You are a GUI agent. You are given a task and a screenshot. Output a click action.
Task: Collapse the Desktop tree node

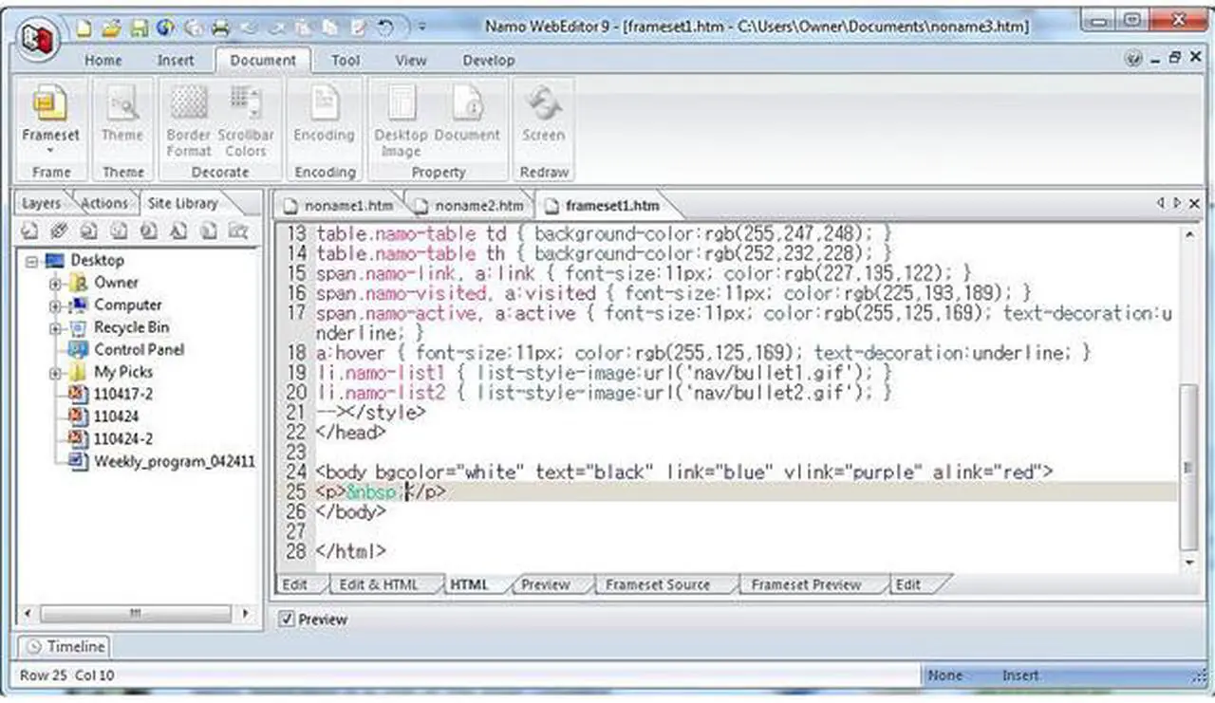click(33, 260)
